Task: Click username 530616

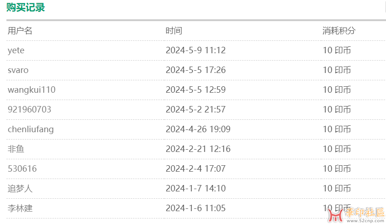Action: (22, 168)
